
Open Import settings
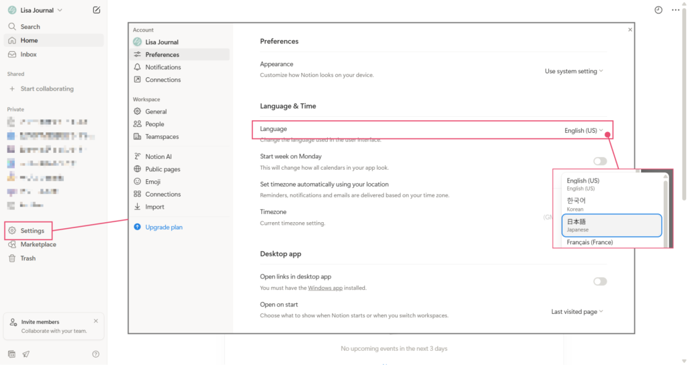click(x=180, y=207)
